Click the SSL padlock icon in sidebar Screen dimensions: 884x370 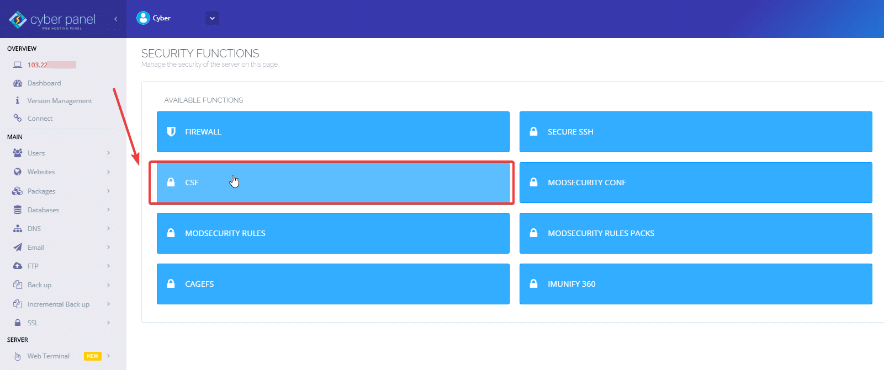(x=18, y=323)
